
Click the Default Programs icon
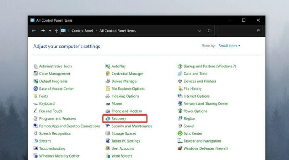click(x=36, y=81)
